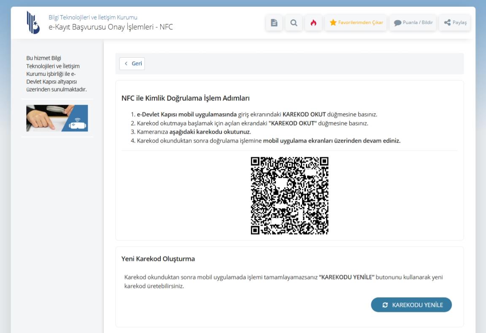Click the left chevron beside Geri
The image size is (486, 333).
[126, 64]
